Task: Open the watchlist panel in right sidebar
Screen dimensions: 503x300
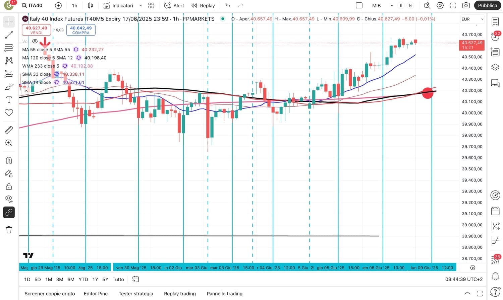Action: [x=495, y=22]
